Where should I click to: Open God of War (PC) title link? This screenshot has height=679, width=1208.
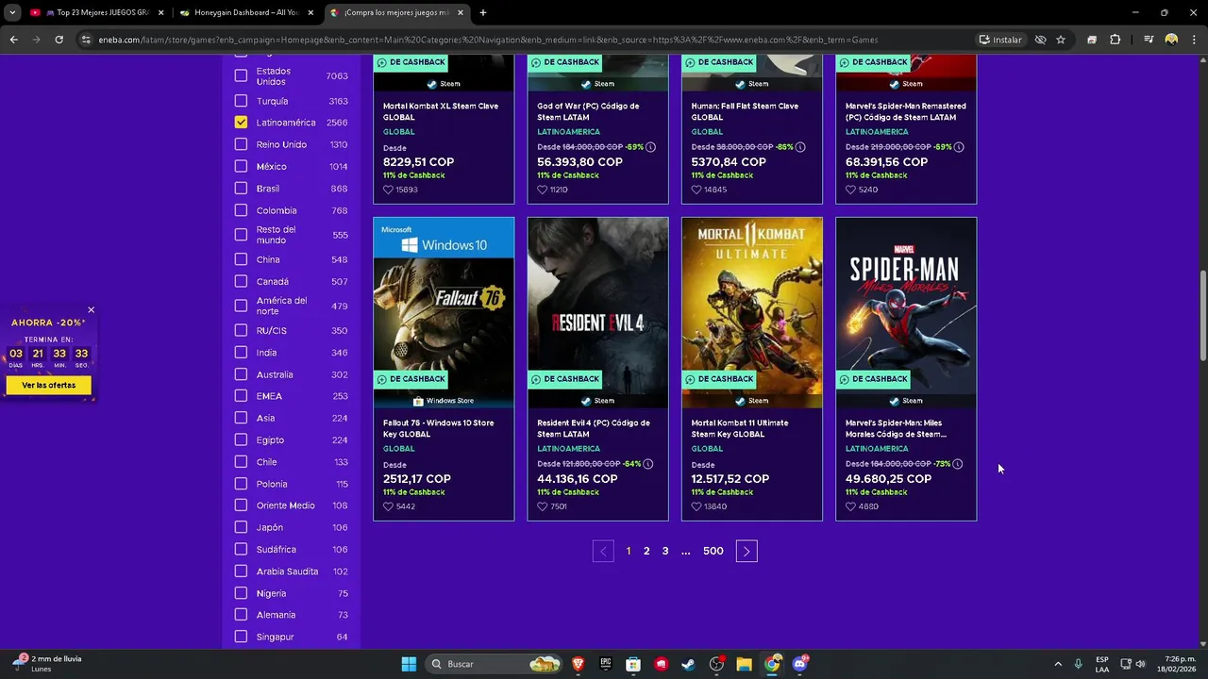click(x=588, y=111)
